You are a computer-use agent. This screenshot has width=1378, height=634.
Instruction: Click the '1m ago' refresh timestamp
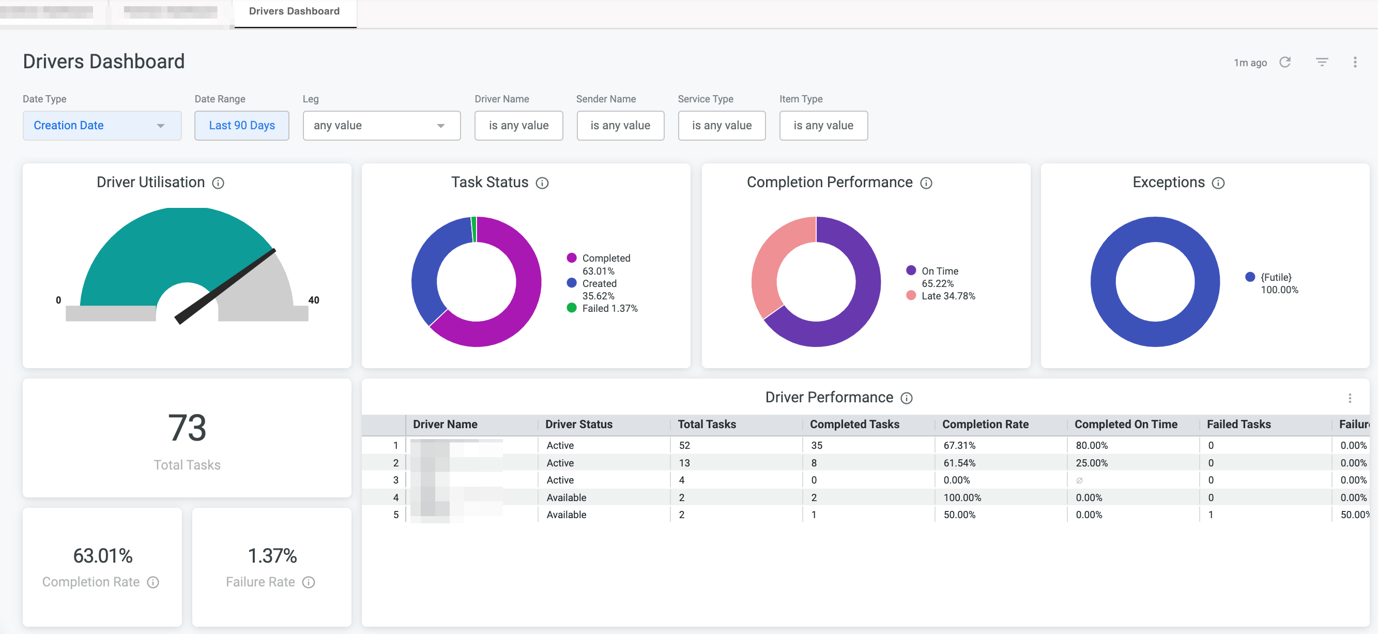(x=1250, y=63)
